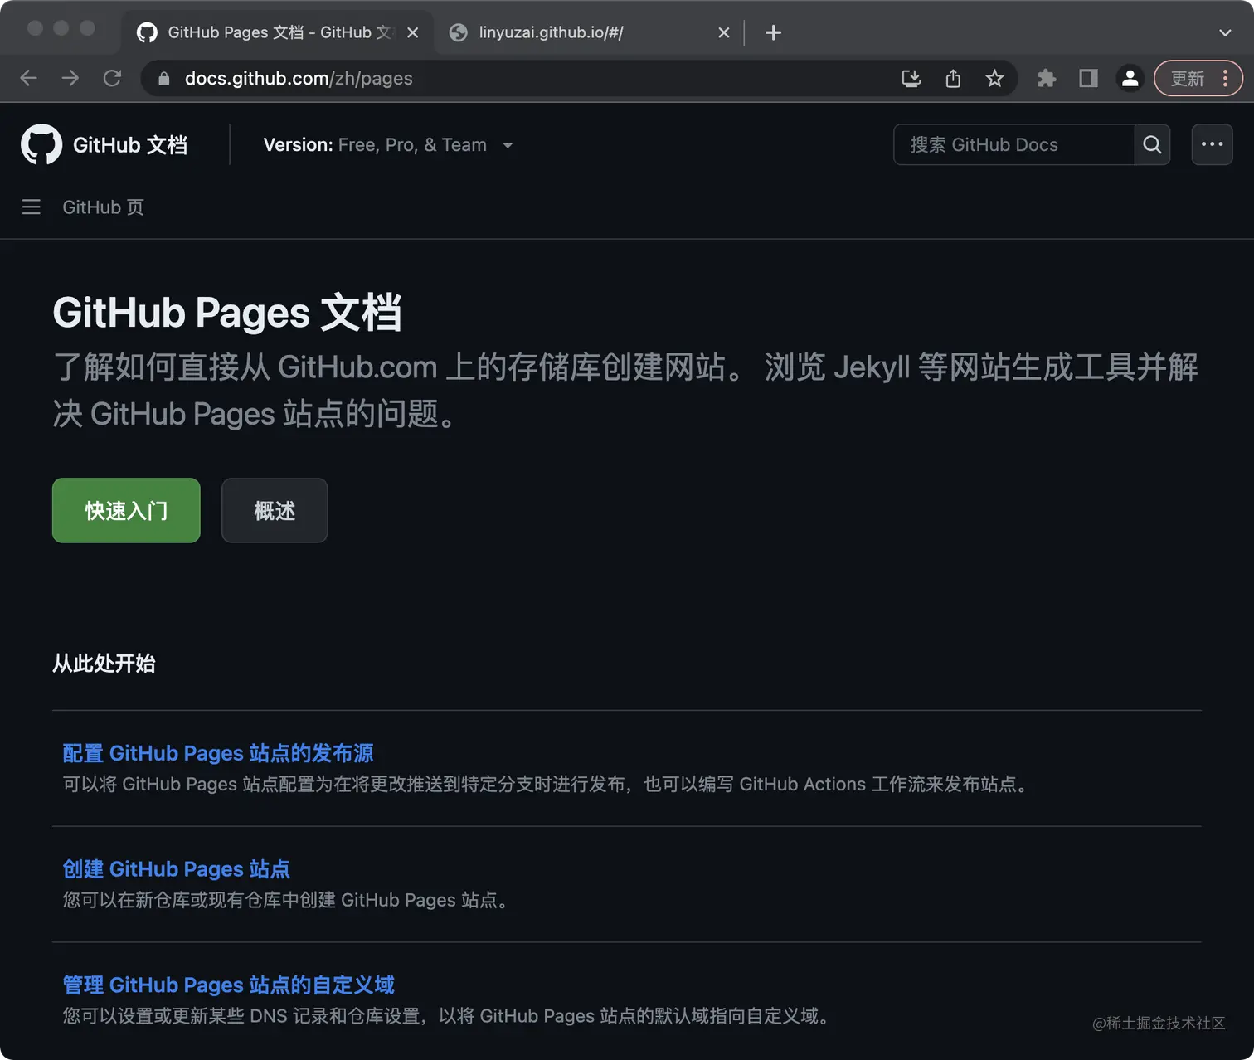Open the three-dot more options menu

pyautogui.click(x=1212, y=145)
